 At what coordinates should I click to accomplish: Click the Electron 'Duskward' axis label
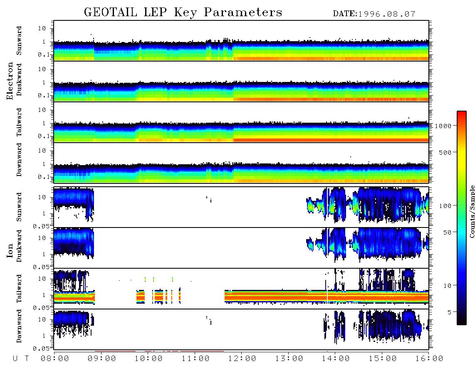pos(19,79)
